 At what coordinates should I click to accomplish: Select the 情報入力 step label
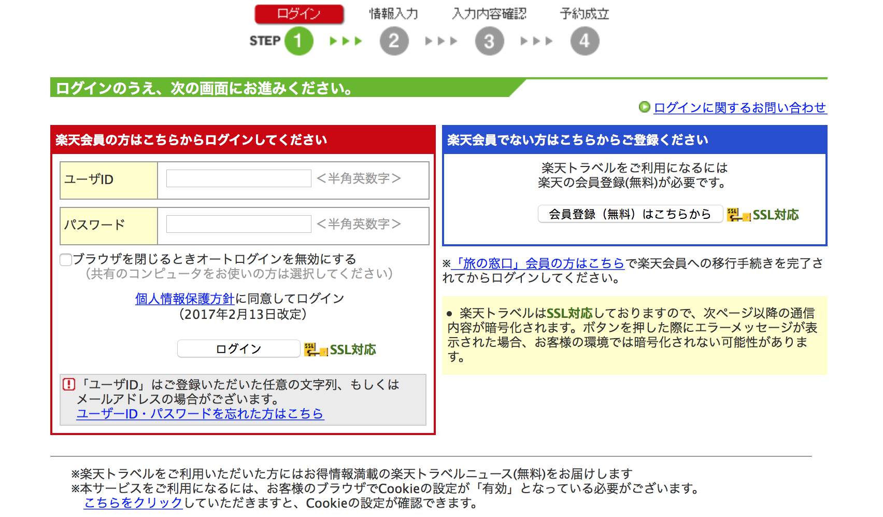click(x=393, y=14)
